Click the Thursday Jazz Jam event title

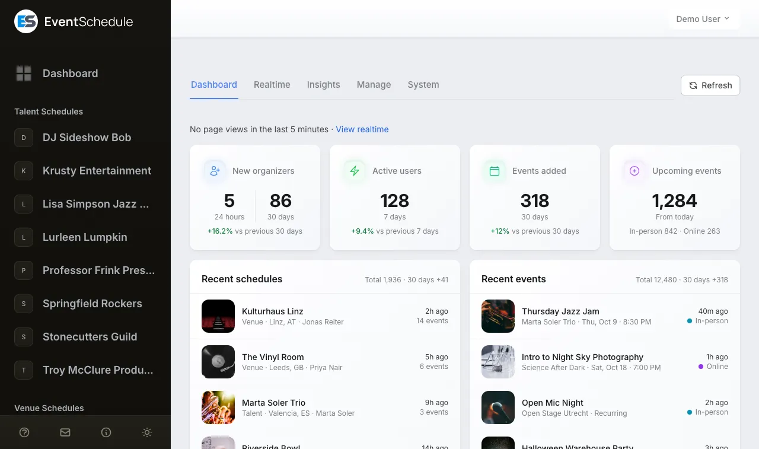(x=560, y=311)
